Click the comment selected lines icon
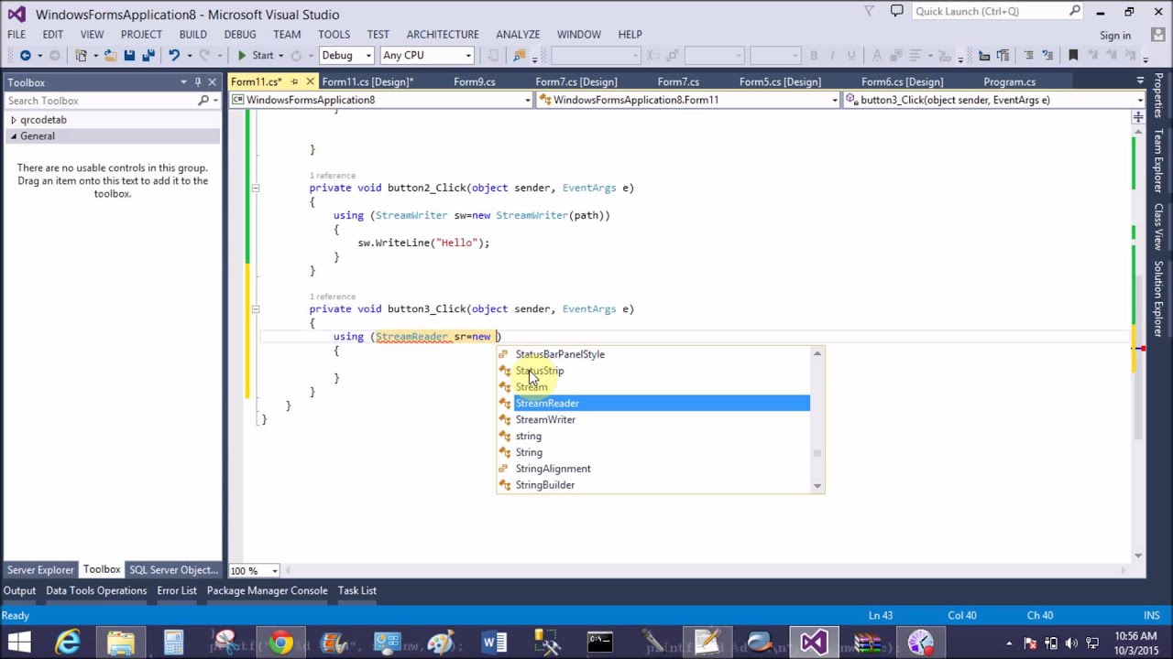Viewport: 1173px width, 659px height. (1028, 55)
